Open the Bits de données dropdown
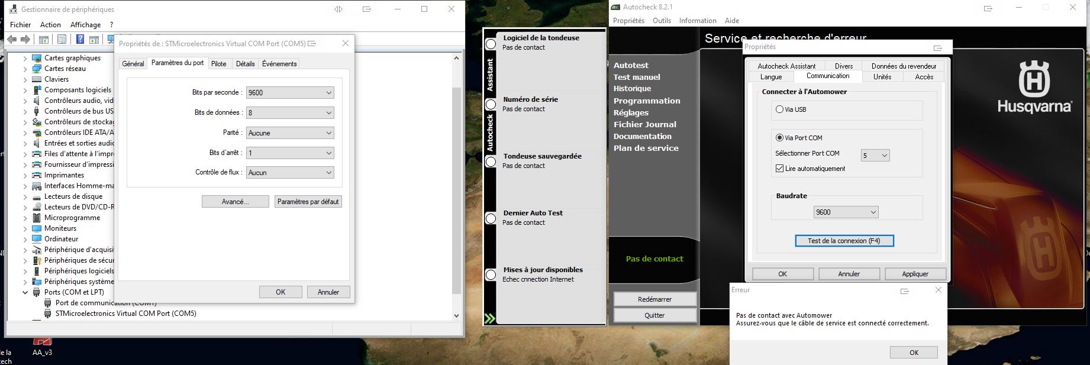 [290, 113]
